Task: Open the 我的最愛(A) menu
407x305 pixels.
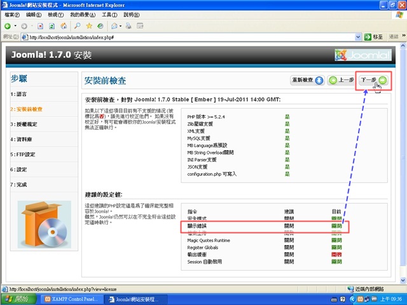Action: pos(83,15)
